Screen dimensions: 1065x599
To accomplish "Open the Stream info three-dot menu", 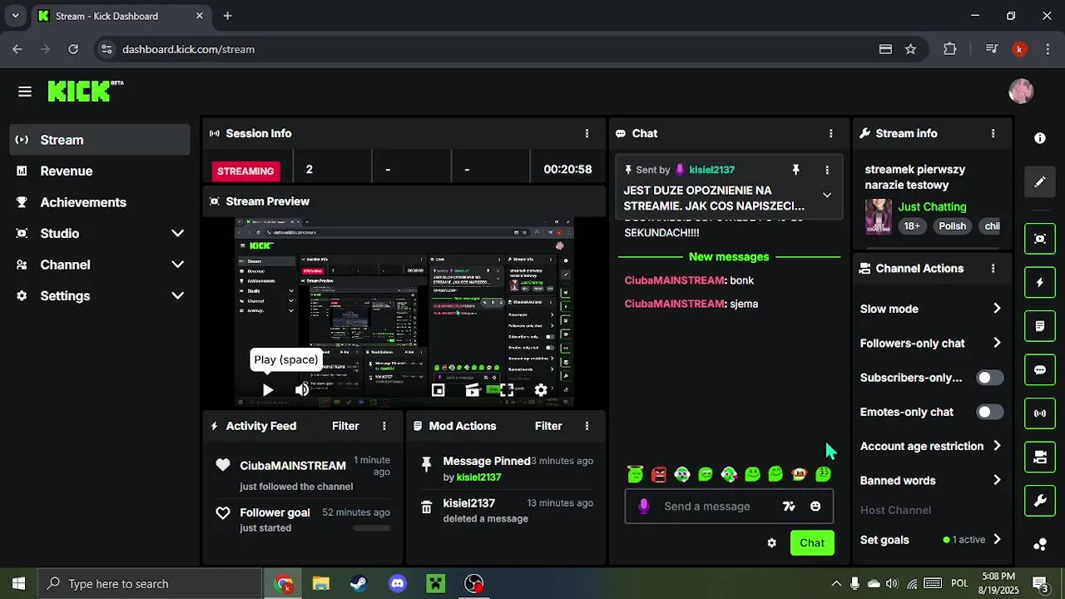I will coord(993,133).
